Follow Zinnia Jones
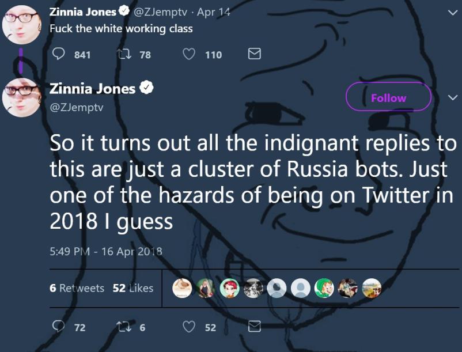The width and height of the screenshot is (462, 352). tap(388, 97)
